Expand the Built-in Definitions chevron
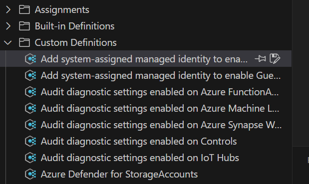This screenshot has width=309, height=184. [8, 26]
